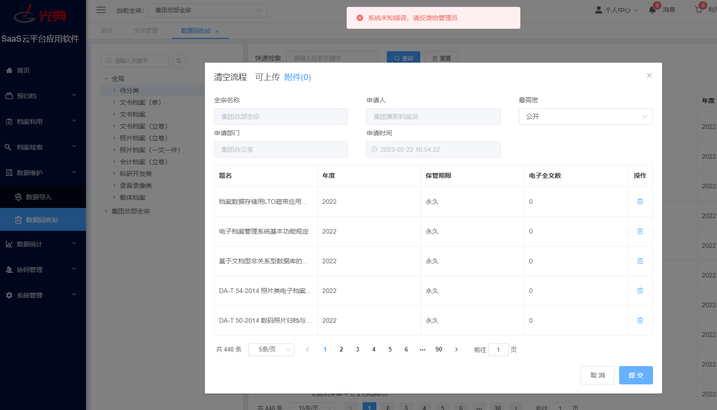Viewport: 717px width, 410px height.
Task: Collapse the 全局 tree node
Action: pyautogui.click(x=107, y=79)
